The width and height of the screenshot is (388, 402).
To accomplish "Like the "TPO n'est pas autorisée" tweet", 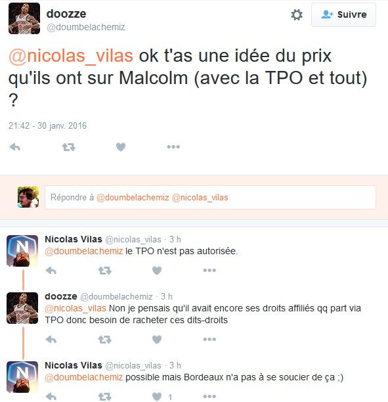I will pos(157,270).
